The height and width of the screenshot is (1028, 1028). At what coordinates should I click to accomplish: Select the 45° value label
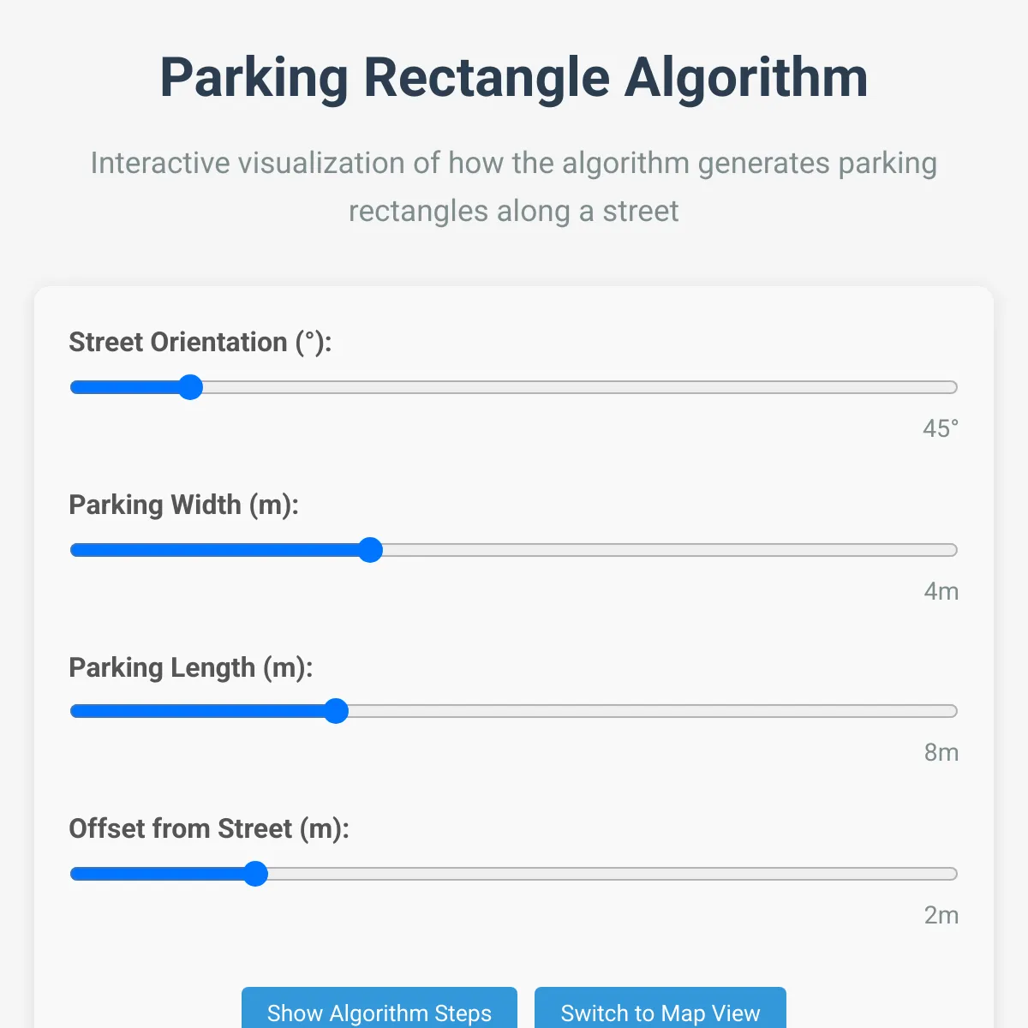point(942,428)
